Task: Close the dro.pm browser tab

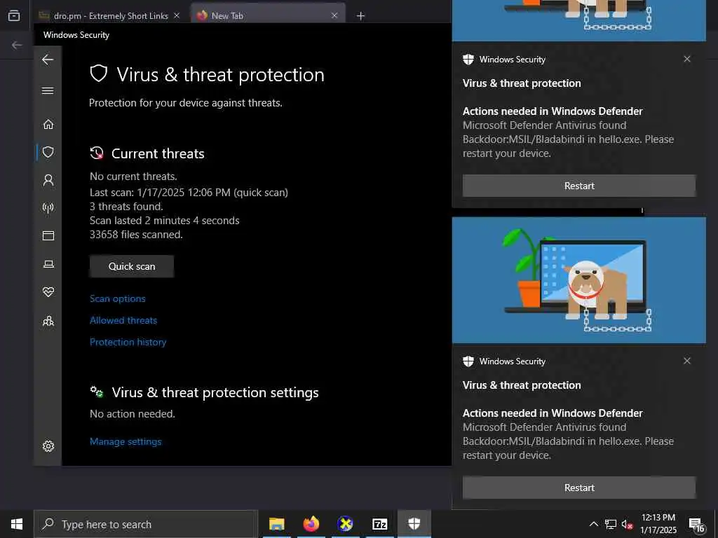Action: point(177,15)
